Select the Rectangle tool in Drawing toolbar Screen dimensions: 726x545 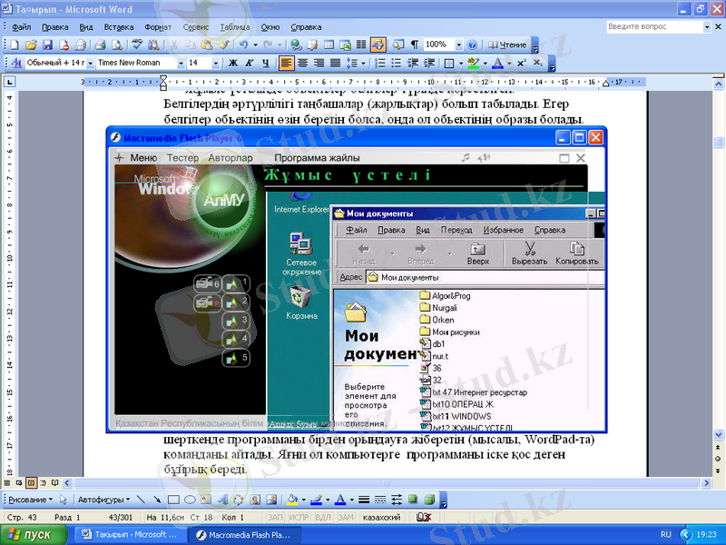pos(173,500)
